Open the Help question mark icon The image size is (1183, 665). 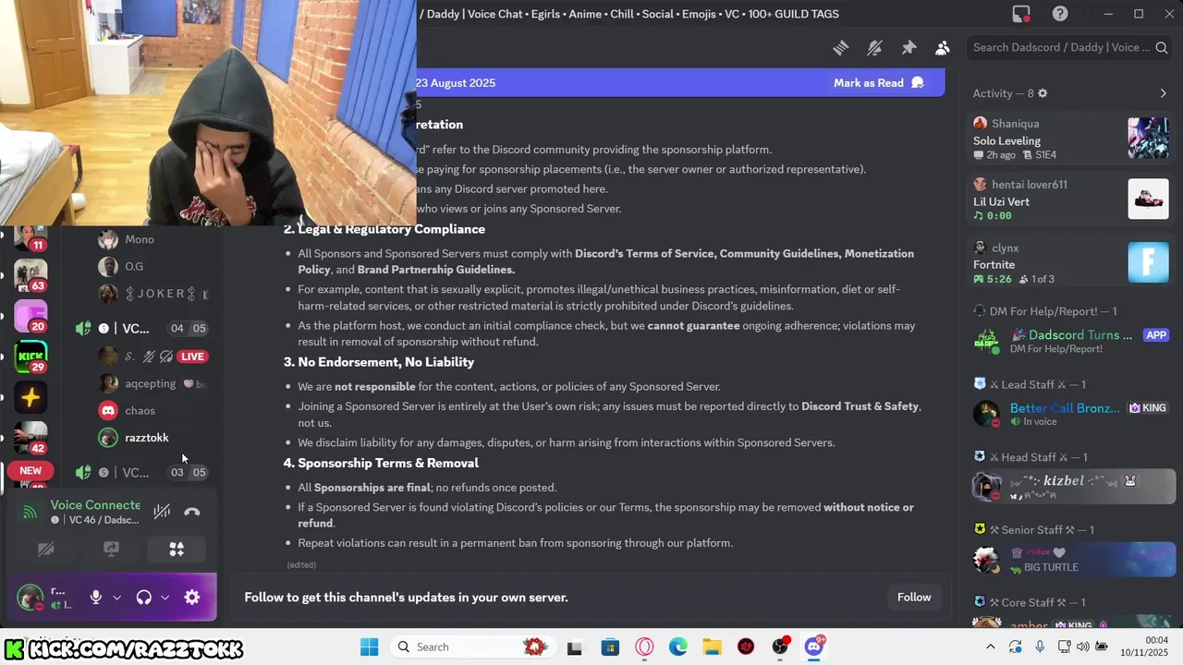(x=1060, y=14)
